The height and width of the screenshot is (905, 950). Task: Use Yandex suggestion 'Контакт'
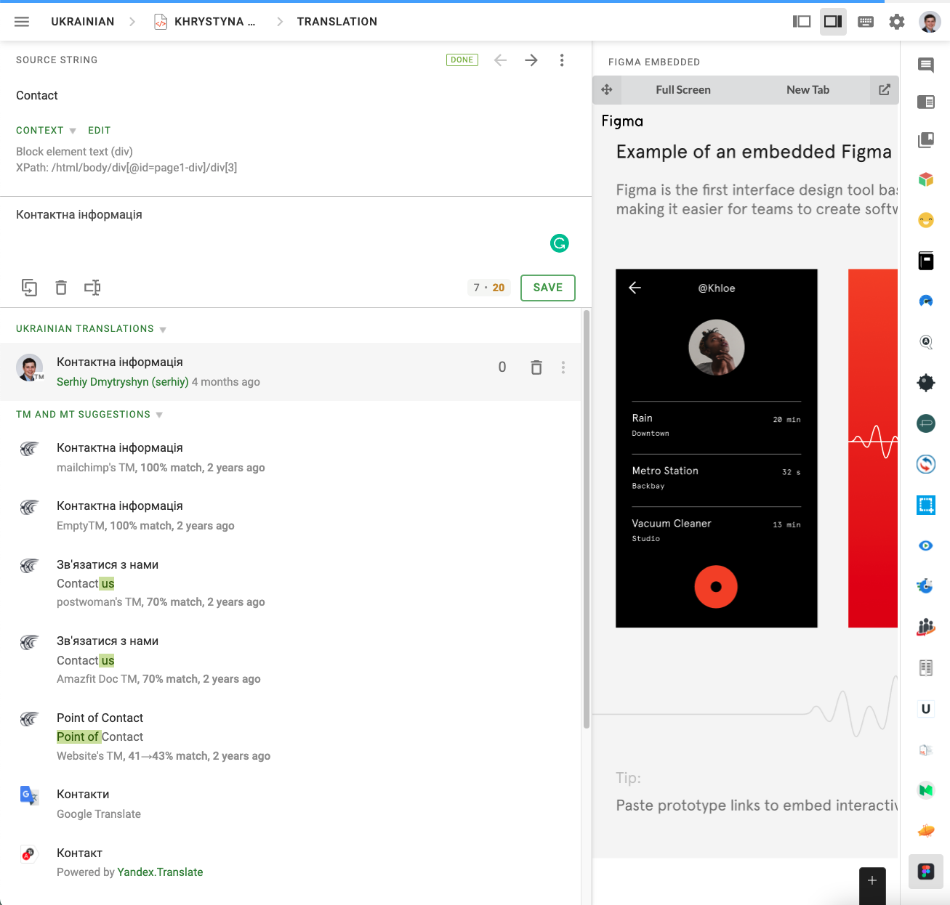tap(291, 862)
